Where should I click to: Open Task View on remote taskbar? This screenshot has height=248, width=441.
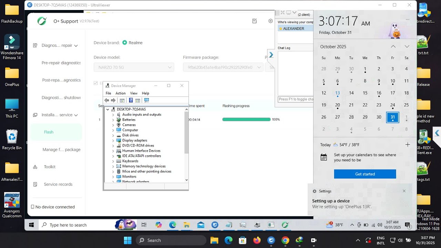tap(144, 225)
